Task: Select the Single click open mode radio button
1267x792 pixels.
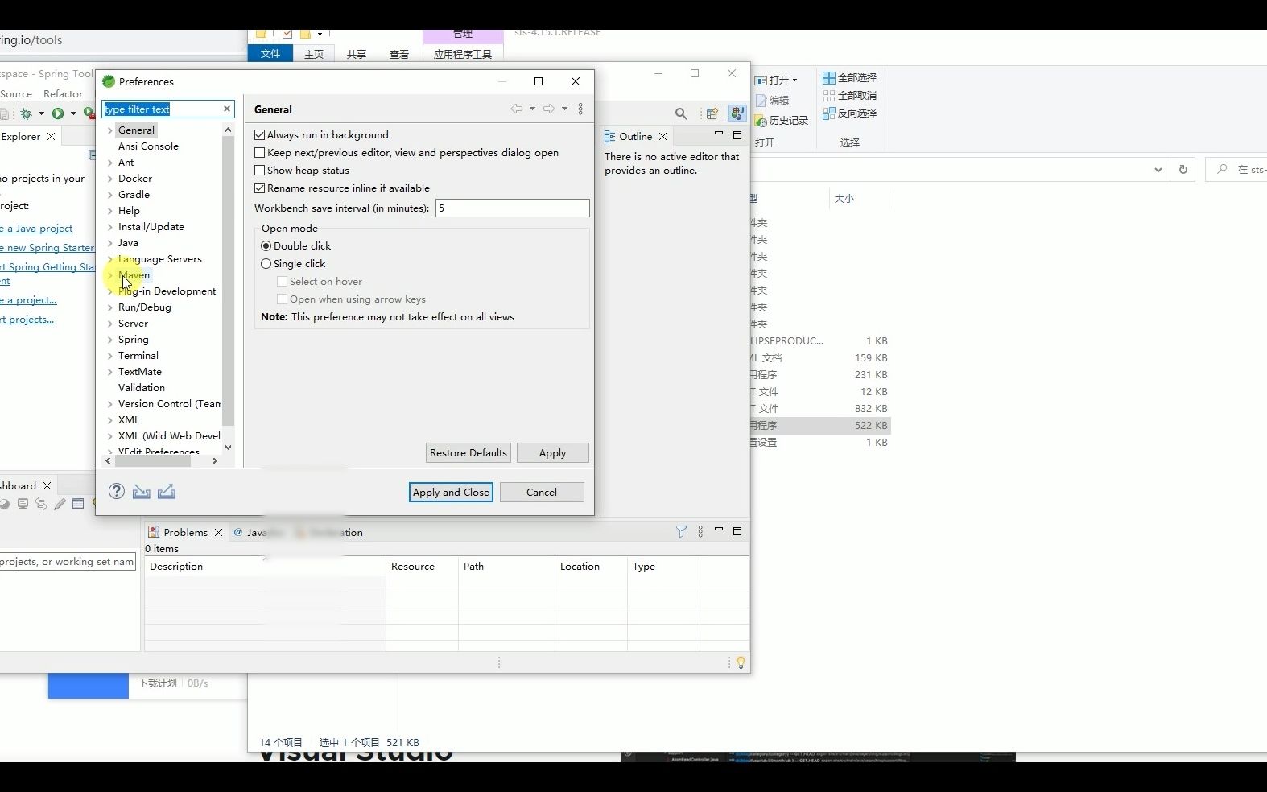Action: coord(266,263)
